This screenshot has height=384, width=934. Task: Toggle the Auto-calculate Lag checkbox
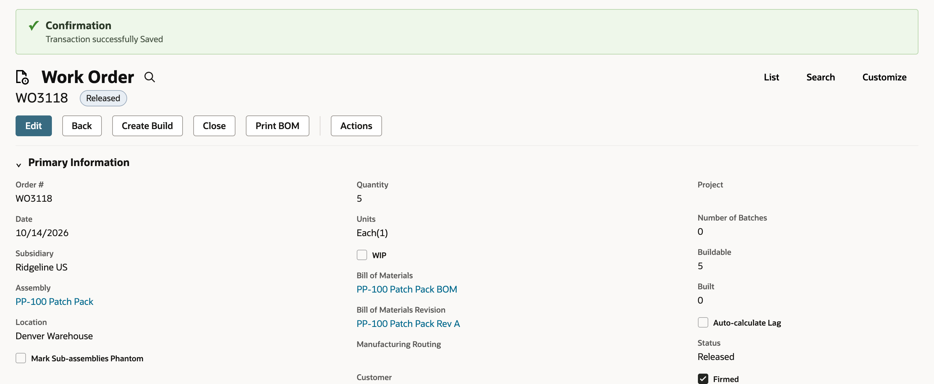[x=703, y=322]
